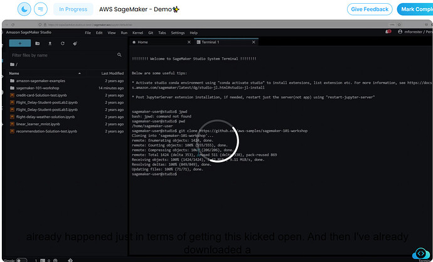Screen dimensions: 433x262
Task: Sort files by Last Modified column
Action: 112,74
